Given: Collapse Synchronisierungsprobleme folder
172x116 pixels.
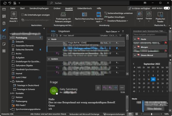Looking at the screenshot, I should 11,109.
